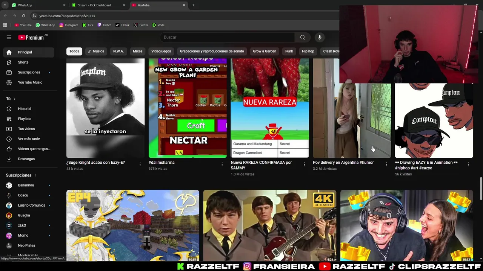The height and width of the screenshot is (271, 483).
Task: Close the YouTube browser tab
Action: pos(184,5)
